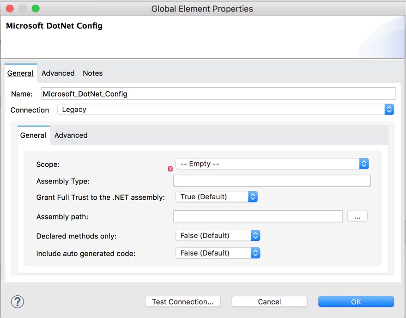Click inside the Assembly Type field
The width and height of the screenshot is (406, 318).
[x=272, y=181]
